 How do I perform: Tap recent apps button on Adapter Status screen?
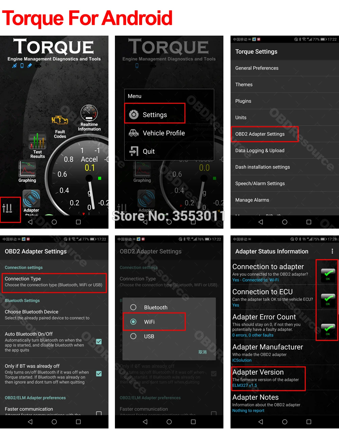point(309,422)
